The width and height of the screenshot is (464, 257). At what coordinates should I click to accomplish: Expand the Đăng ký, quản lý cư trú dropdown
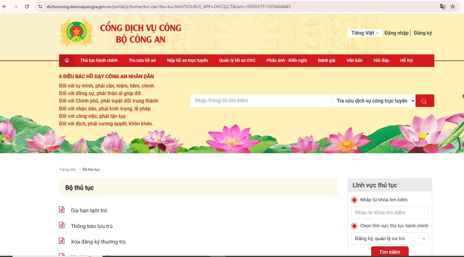coord(390,239)
